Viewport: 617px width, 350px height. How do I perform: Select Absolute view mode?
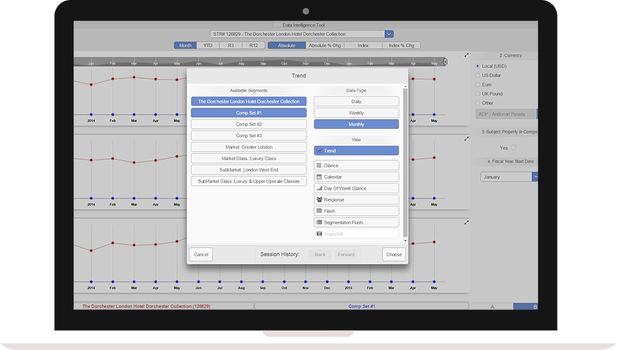[287, 45]
